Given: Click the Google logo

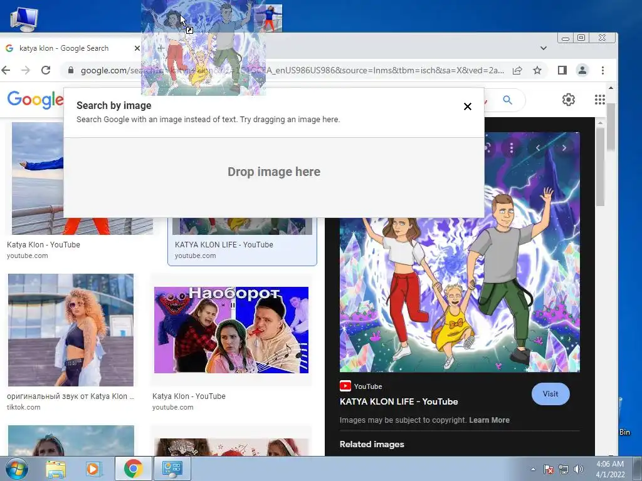Looking at the screenshot, I should pyautogui.click(x=35, y=100).
